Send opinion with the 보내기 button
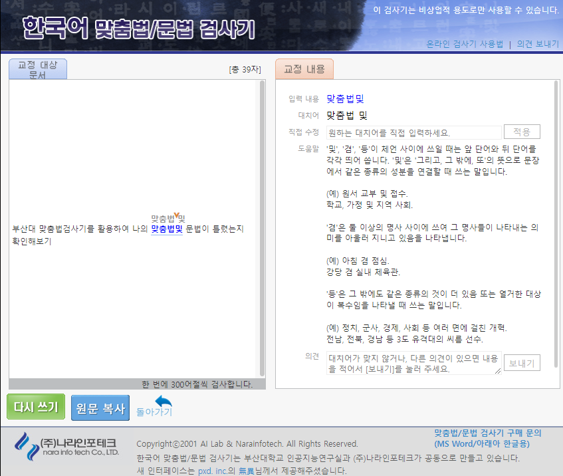The width and height of the screenshot is (563, 476). tap(522, 363)
